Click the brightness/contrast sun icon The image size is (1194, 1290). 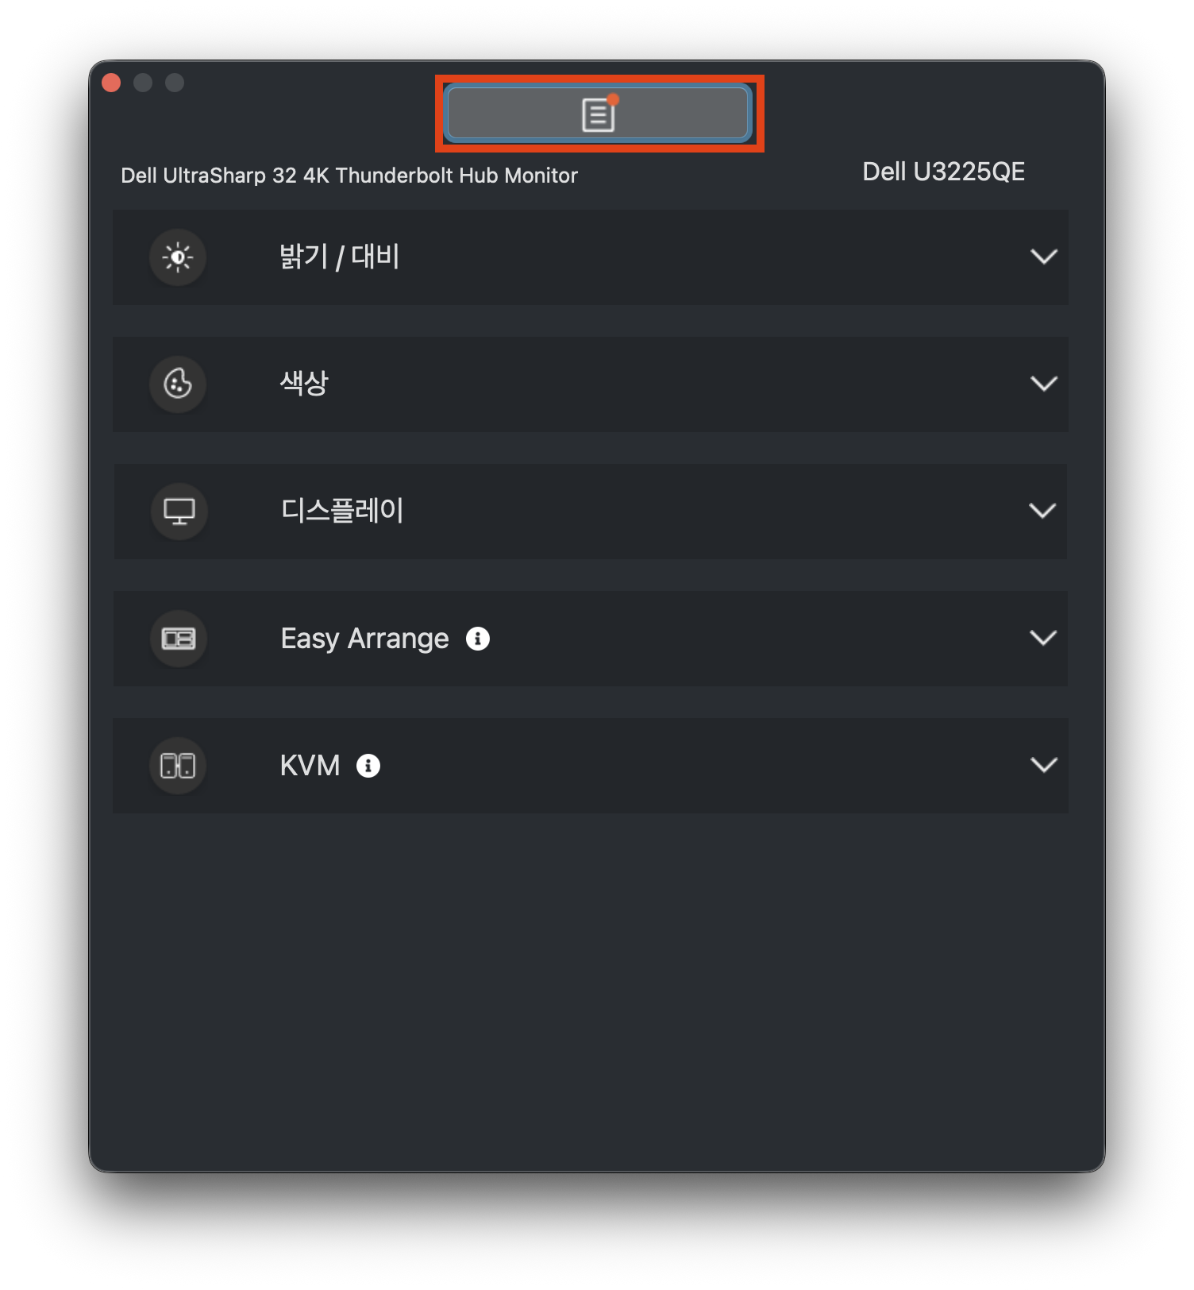coord(178,257)
